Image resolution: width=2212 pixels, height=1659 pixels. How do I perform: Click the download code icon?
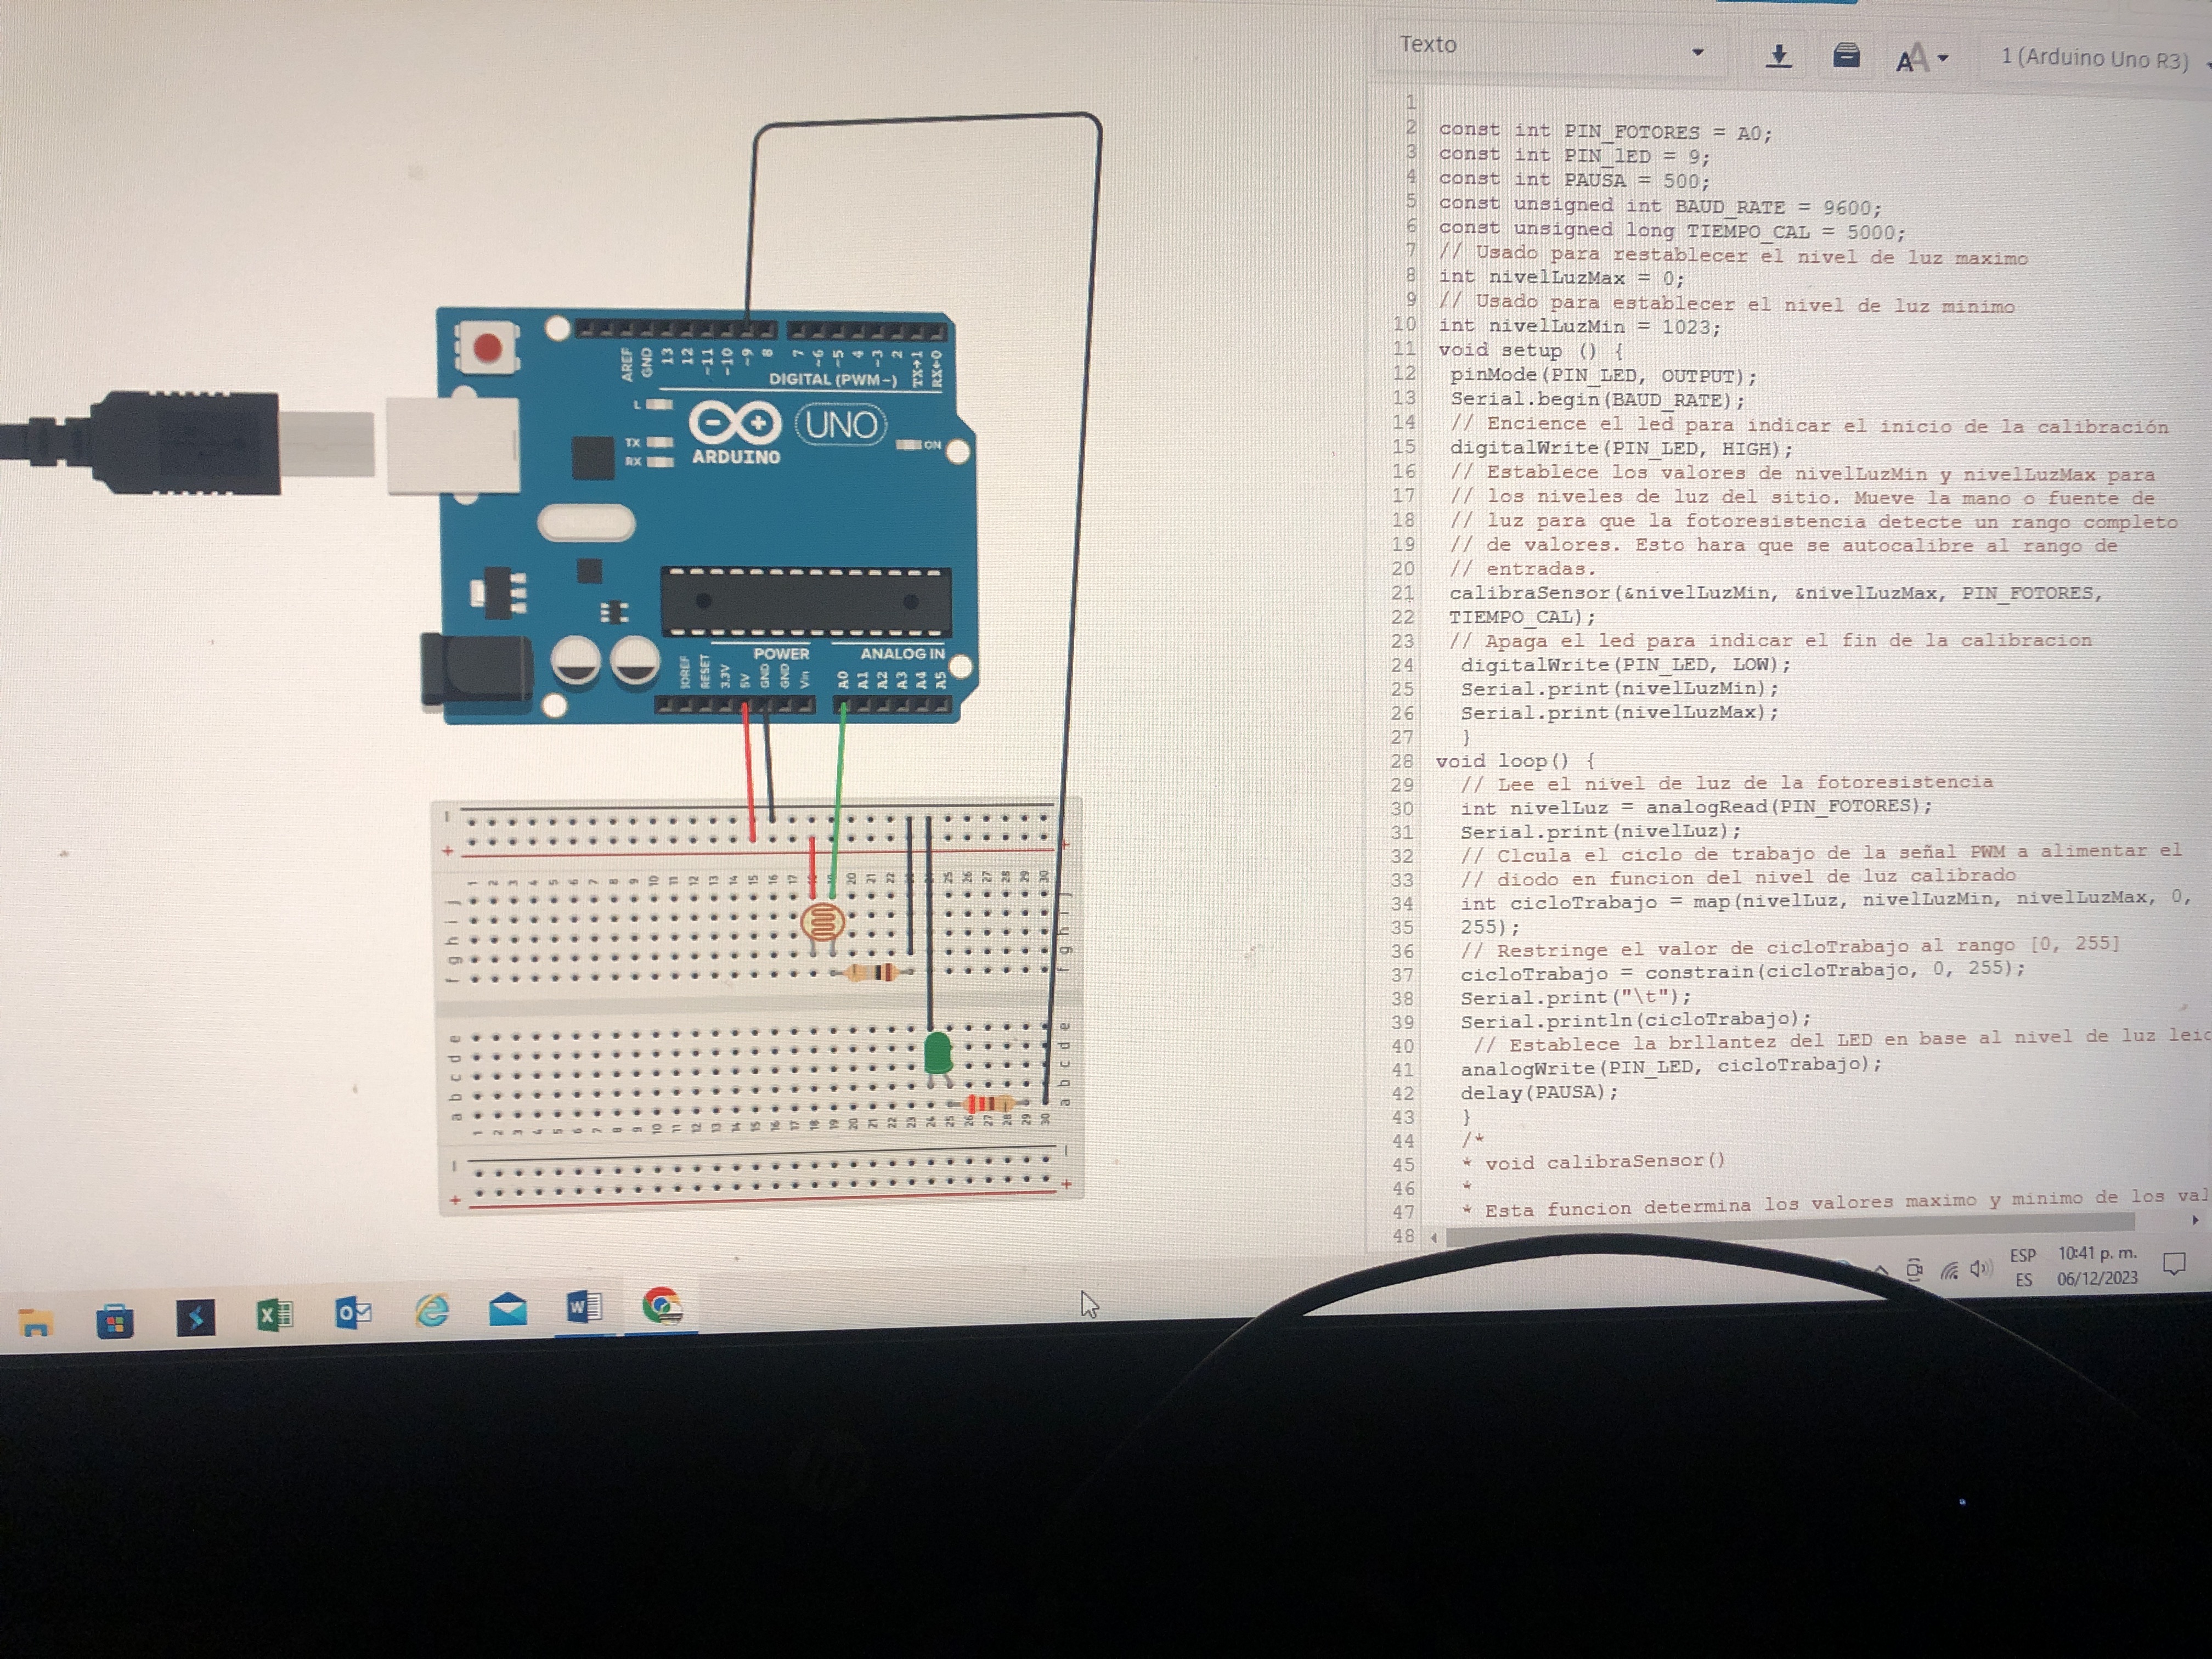click(x=1778, y=56)
